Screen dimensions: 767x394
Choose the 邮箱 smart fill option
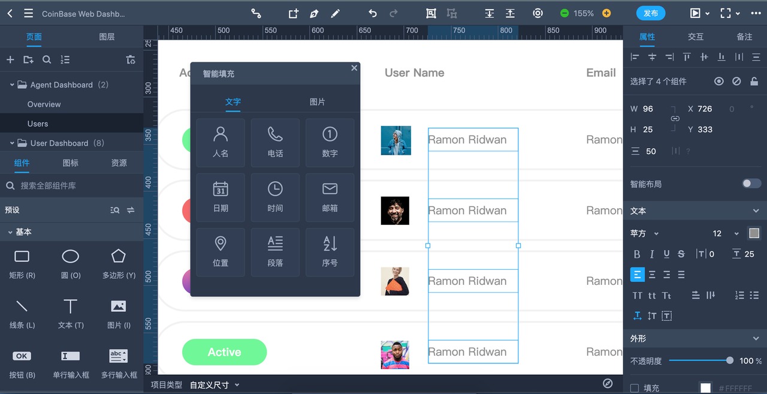(330, 197)
